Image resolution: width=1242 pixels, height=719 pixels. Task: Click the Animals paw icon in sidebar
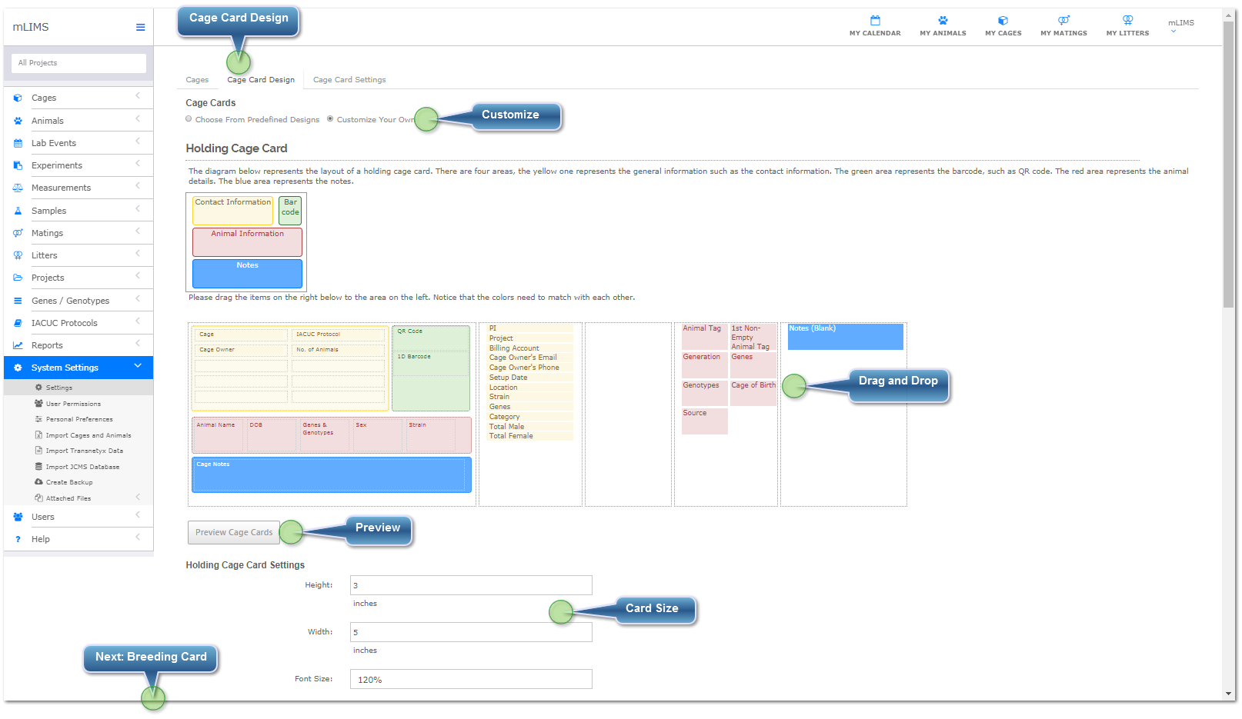[18, 121]
